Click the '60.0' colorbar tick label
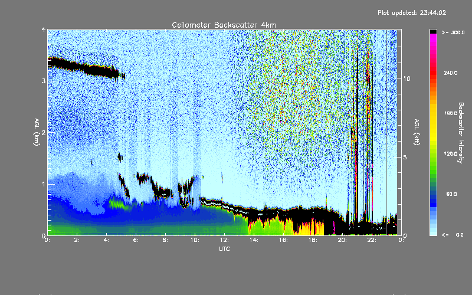This screenshot has height=295, width=472. click(451, 194)
